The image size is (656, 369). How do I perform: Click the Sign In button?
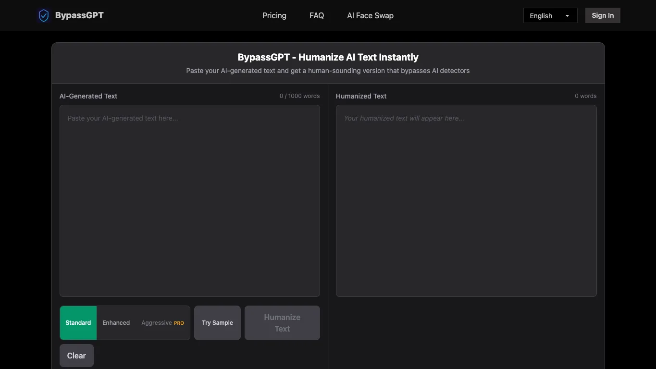pyautogui.click(x=603, y=15)
